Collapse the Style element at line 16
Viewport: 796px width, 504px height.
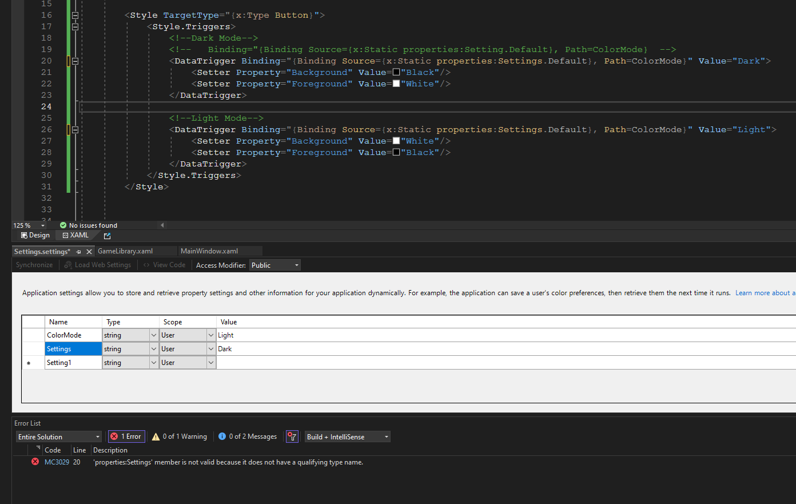[x=75, y=15]
